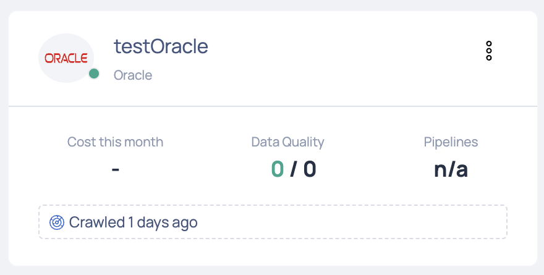Open the three-dot options menu
The image size is (544, 275).
[489, 51]
